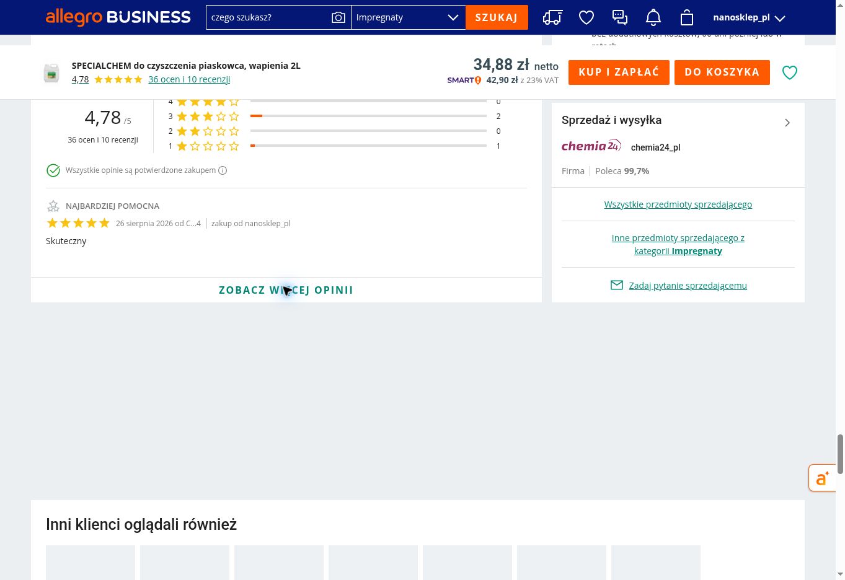Open the Allegro Business logo homepage

(118, 17)
